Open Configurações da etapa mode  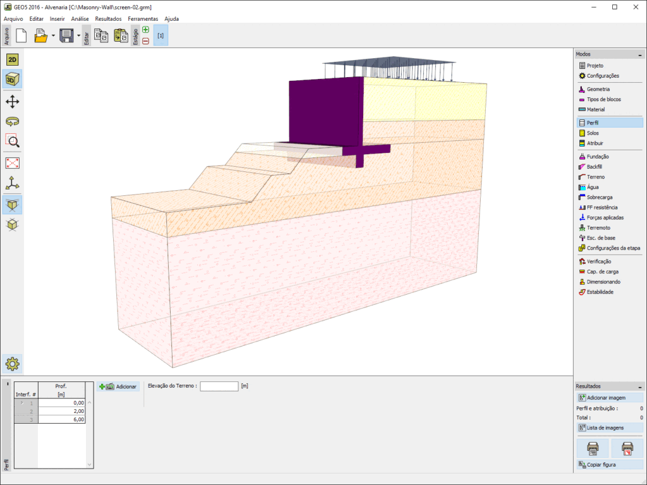[610, 248]
